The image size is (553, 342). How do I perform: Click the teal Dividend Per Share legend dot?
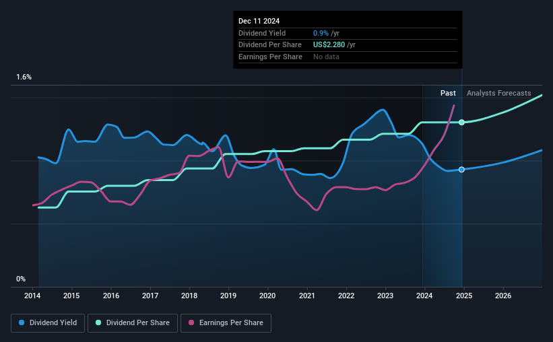(98, 322)
